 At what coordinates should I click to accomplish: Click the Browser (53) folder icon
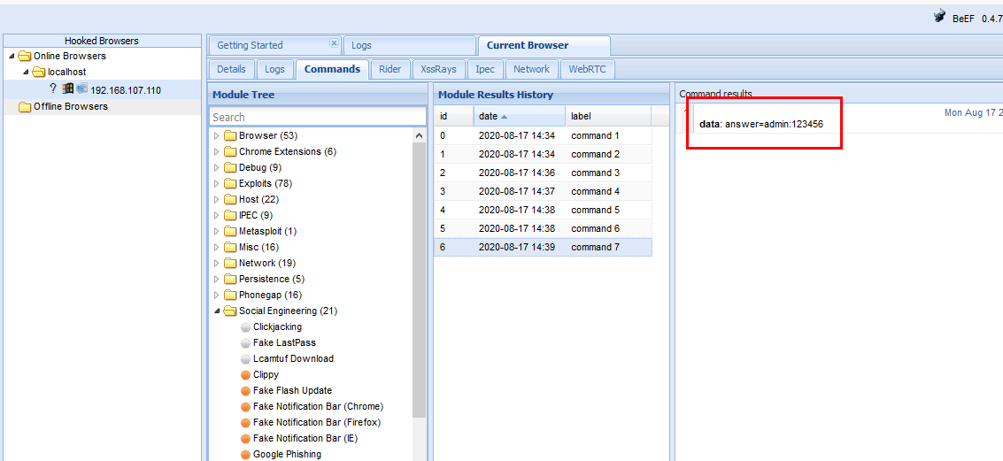click(x=229, y=136)
